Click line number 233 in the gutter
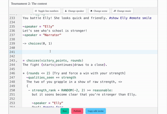Viewport: 167px width, 114px height. pos(12,18)
